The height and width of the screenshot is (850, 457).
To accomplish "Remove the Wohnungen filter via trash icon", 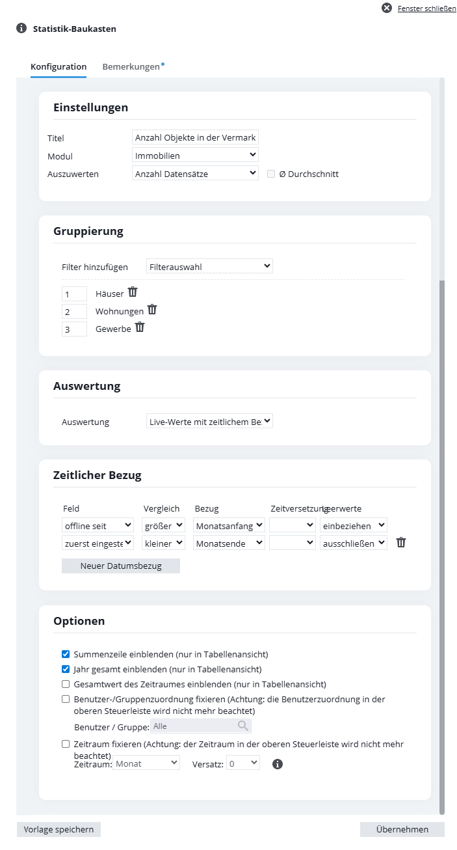I will (x=153, y=310).
